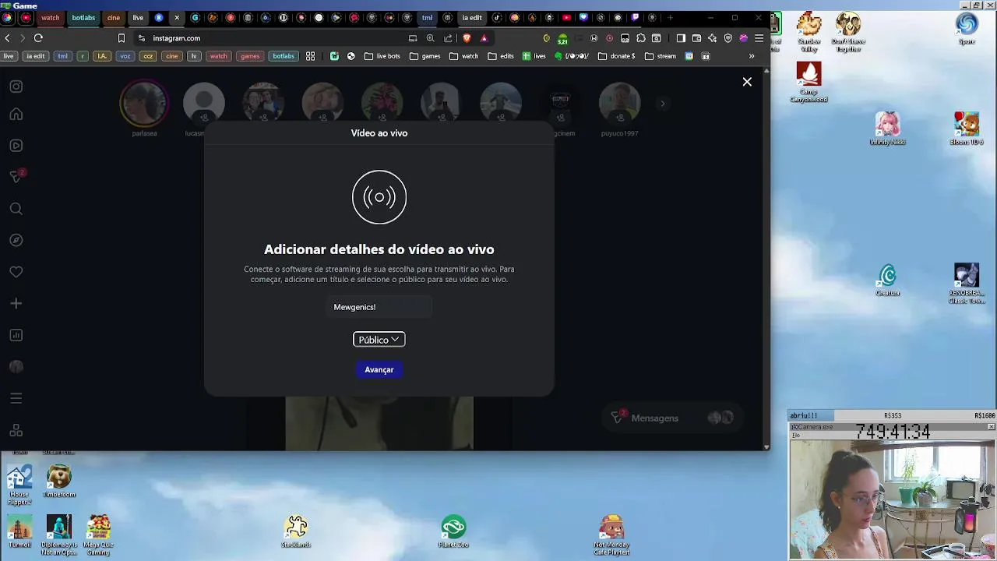Image resolution: width=997 pixels, height=561 pixels.
Task: Switch to the 'botlabs' tab group
Action: coord(83,17)
